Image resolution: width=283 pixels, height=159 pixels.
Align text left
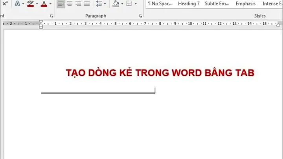pos(61,4)
